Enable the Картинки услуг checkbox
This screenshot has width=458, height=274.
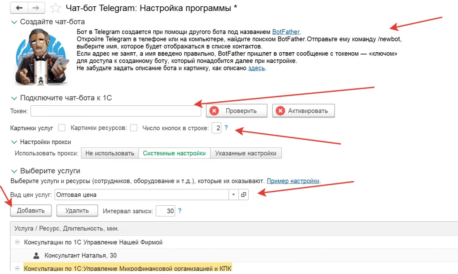pyautogui.click(x=62, y=128)
